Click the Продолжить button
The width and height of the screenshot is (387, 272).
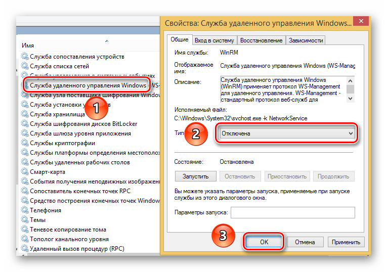[333, 176]
